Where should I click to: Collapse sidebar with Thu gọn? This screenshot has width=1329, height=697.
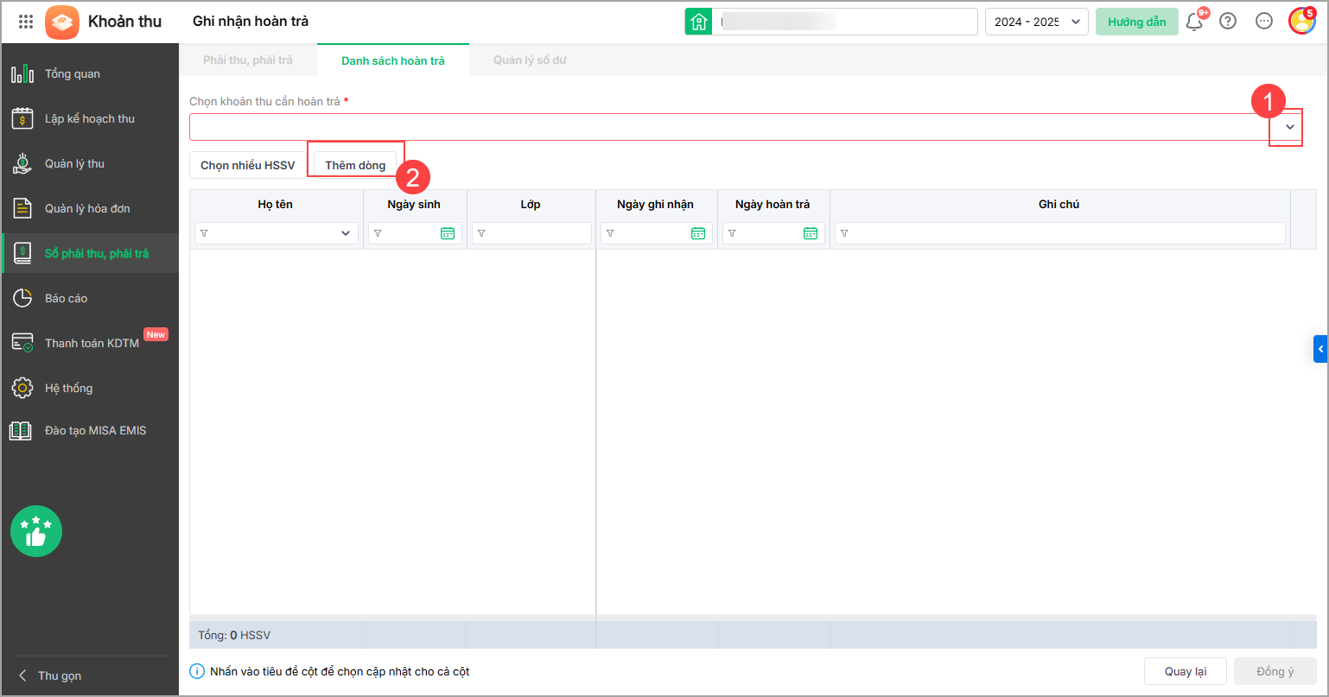click(x=52, y=675)
